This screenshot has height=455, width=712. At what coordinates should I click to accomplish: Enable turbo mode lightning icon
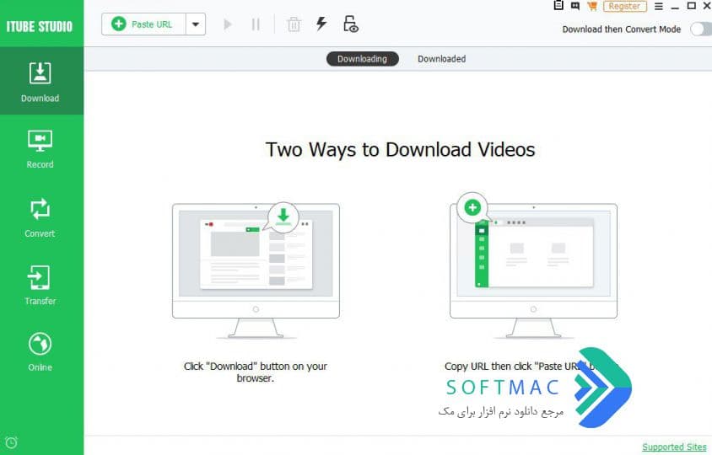coord(321,24)
